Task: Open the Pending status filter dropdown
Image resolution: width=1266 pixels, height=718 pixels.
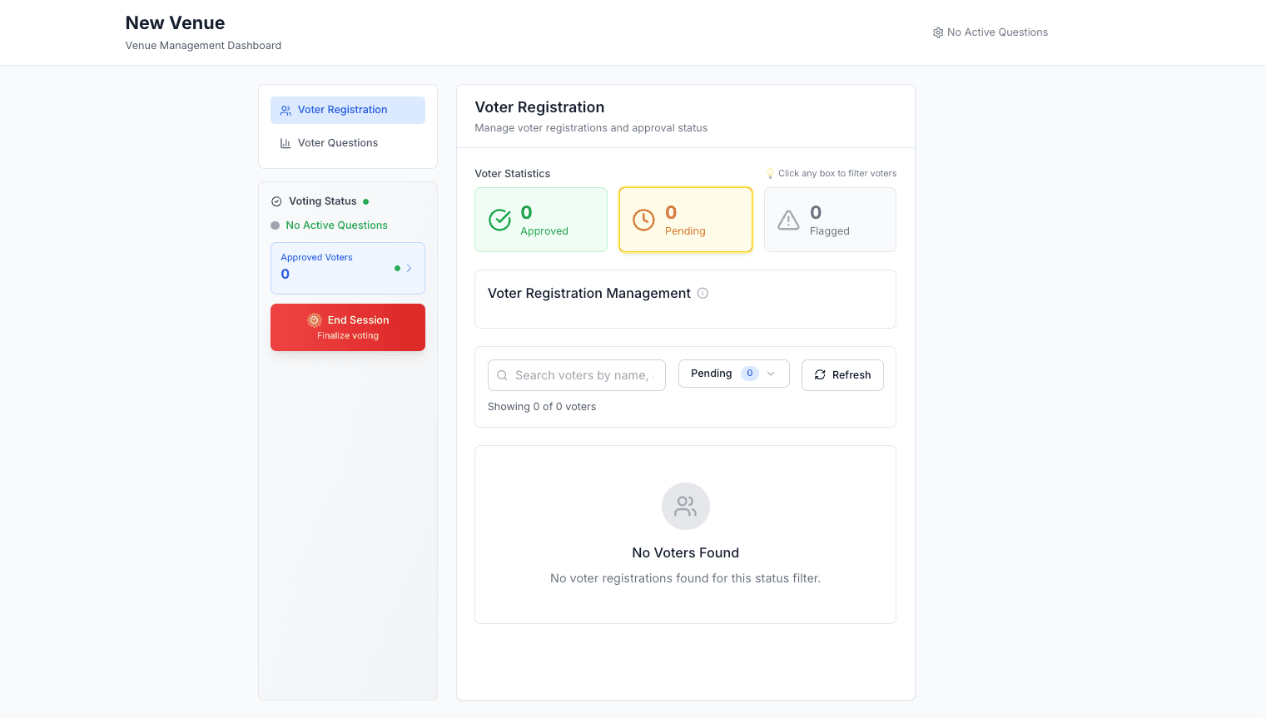Action: coord(732,374)
